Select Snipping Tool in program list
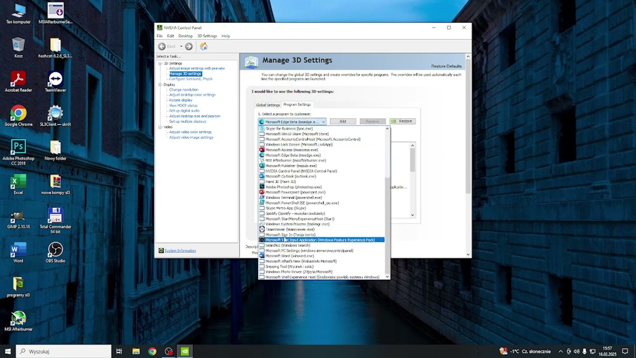The width and height of the screenshot is (636, 358). (321, 267)
